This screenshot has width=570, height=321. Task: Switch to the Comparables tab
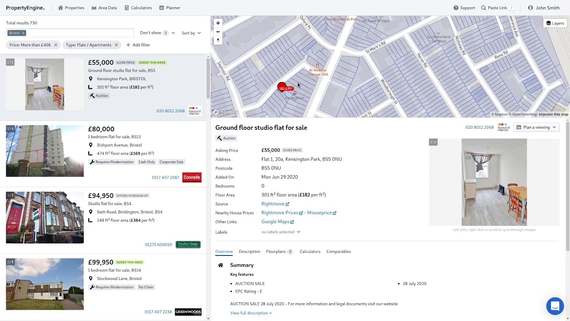(338, 251)
